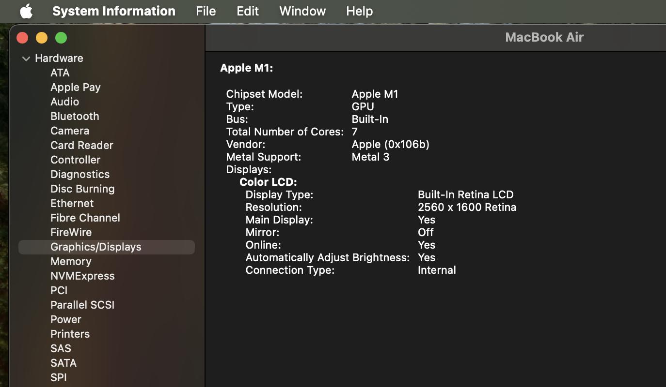Select Diagnostics in the sidebar
Image resolution: width=666 pixels, height=387 pixels.
coord(80,174)
